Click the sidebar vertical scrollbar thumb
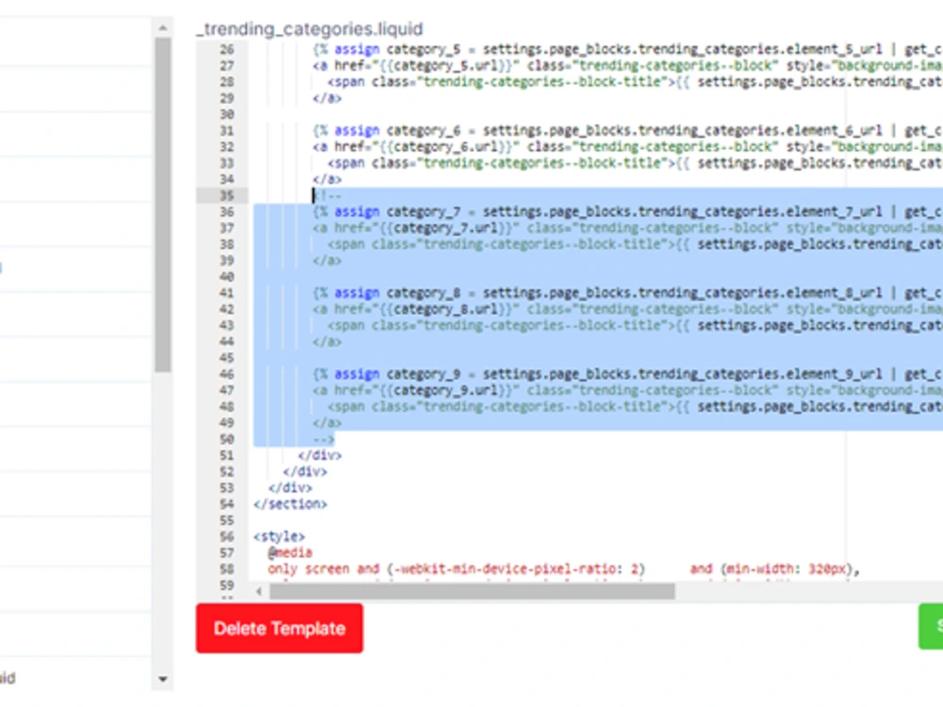Viewport: 943px width, 707px height. [x=162, y=205]
